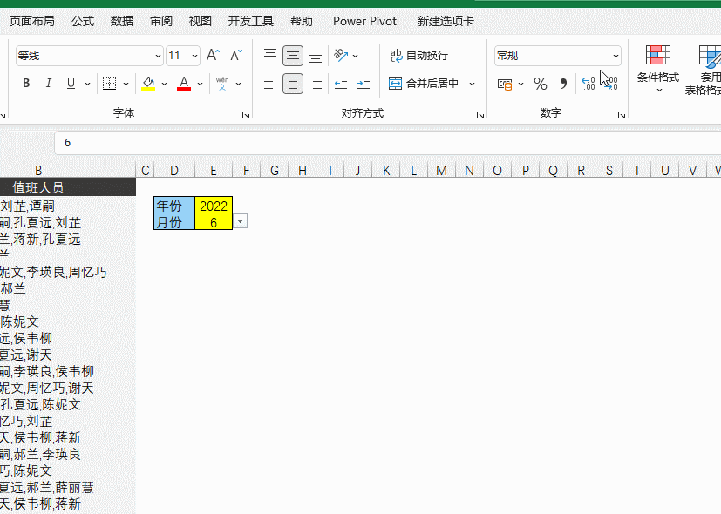Open underline style dropdown arrow

(x=87, y=84)
